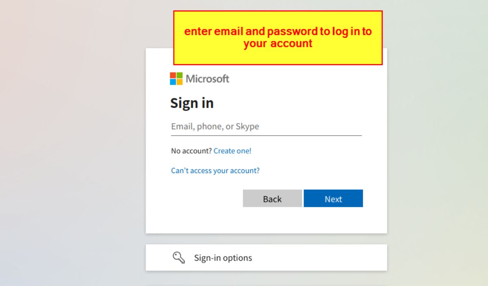Click the blue square of the Microsoft logo
The width and height of the screenshot is (488, 286).
tap(173, 82)
